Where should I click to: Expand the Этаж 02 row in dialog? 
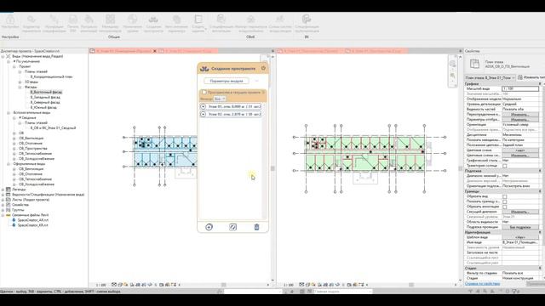[204, 114]
